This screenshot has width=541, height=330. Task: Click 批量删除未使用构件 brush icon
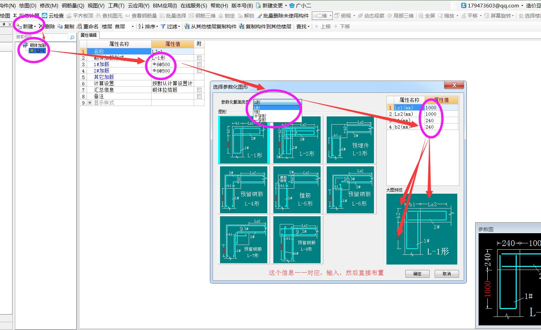tap(260, 16)
